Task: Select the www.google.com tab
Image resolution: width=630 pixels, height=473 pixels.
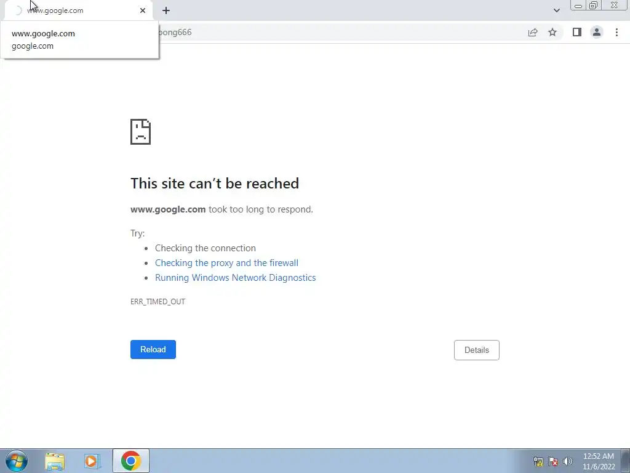Action: click(78, 10)
